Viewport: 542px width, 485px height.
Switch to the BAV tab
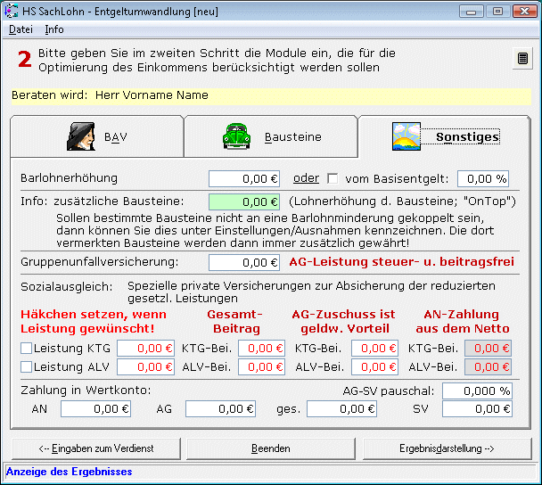coord(96,136)
